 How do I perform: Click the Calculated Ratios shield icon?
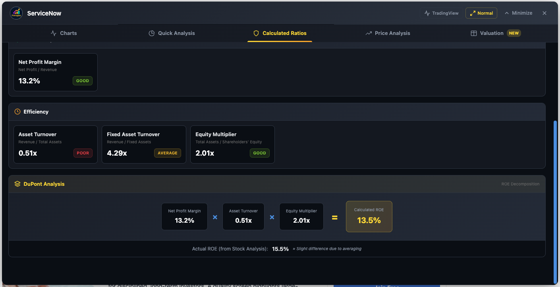pyautogui.click(x=256, y=33)
